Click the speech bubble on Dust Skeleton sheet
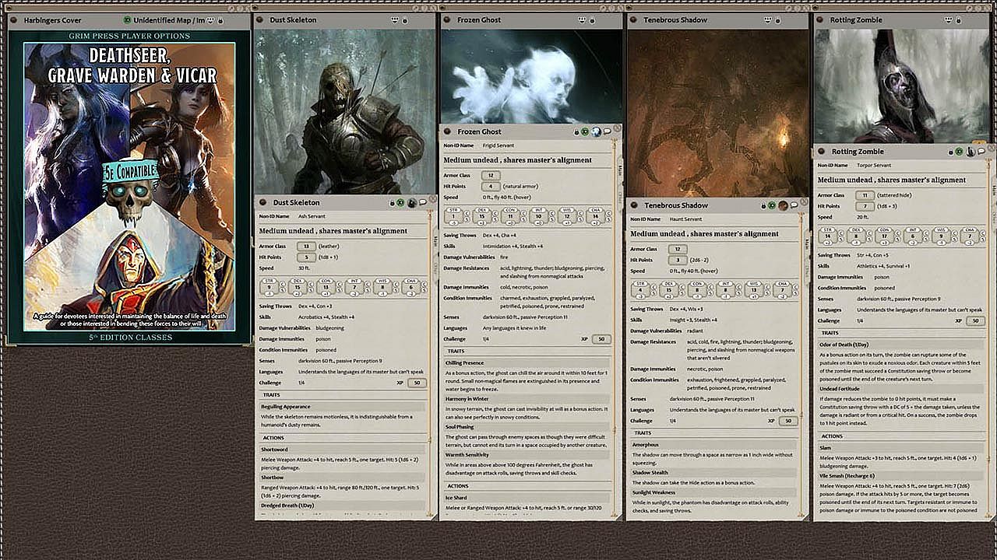This screenshot has height=560, width=997. click(x=422, y=203)
